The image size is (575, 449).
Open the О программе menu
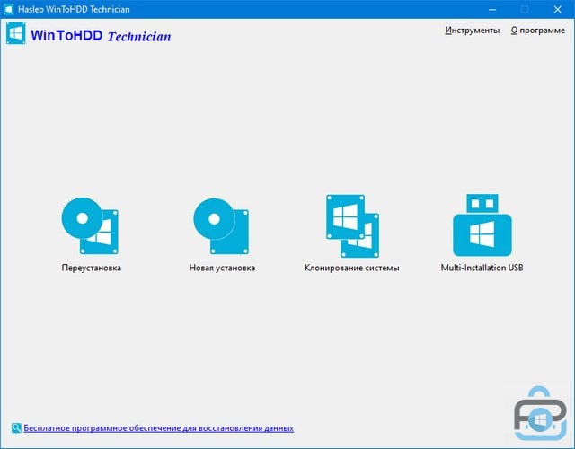pyautogui.click(x=538, y=30)
